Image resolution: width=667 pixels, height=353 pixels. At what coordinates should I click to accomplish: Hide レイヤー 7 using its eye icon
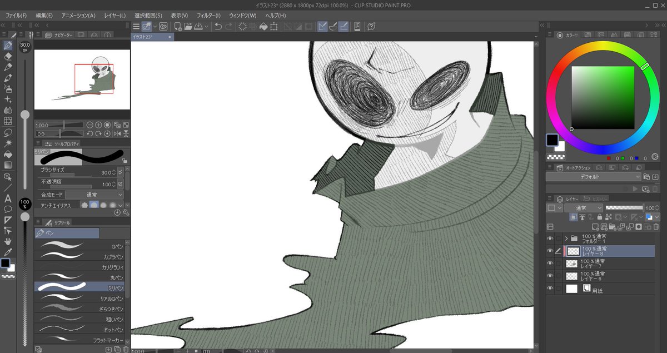coord(550,263)
